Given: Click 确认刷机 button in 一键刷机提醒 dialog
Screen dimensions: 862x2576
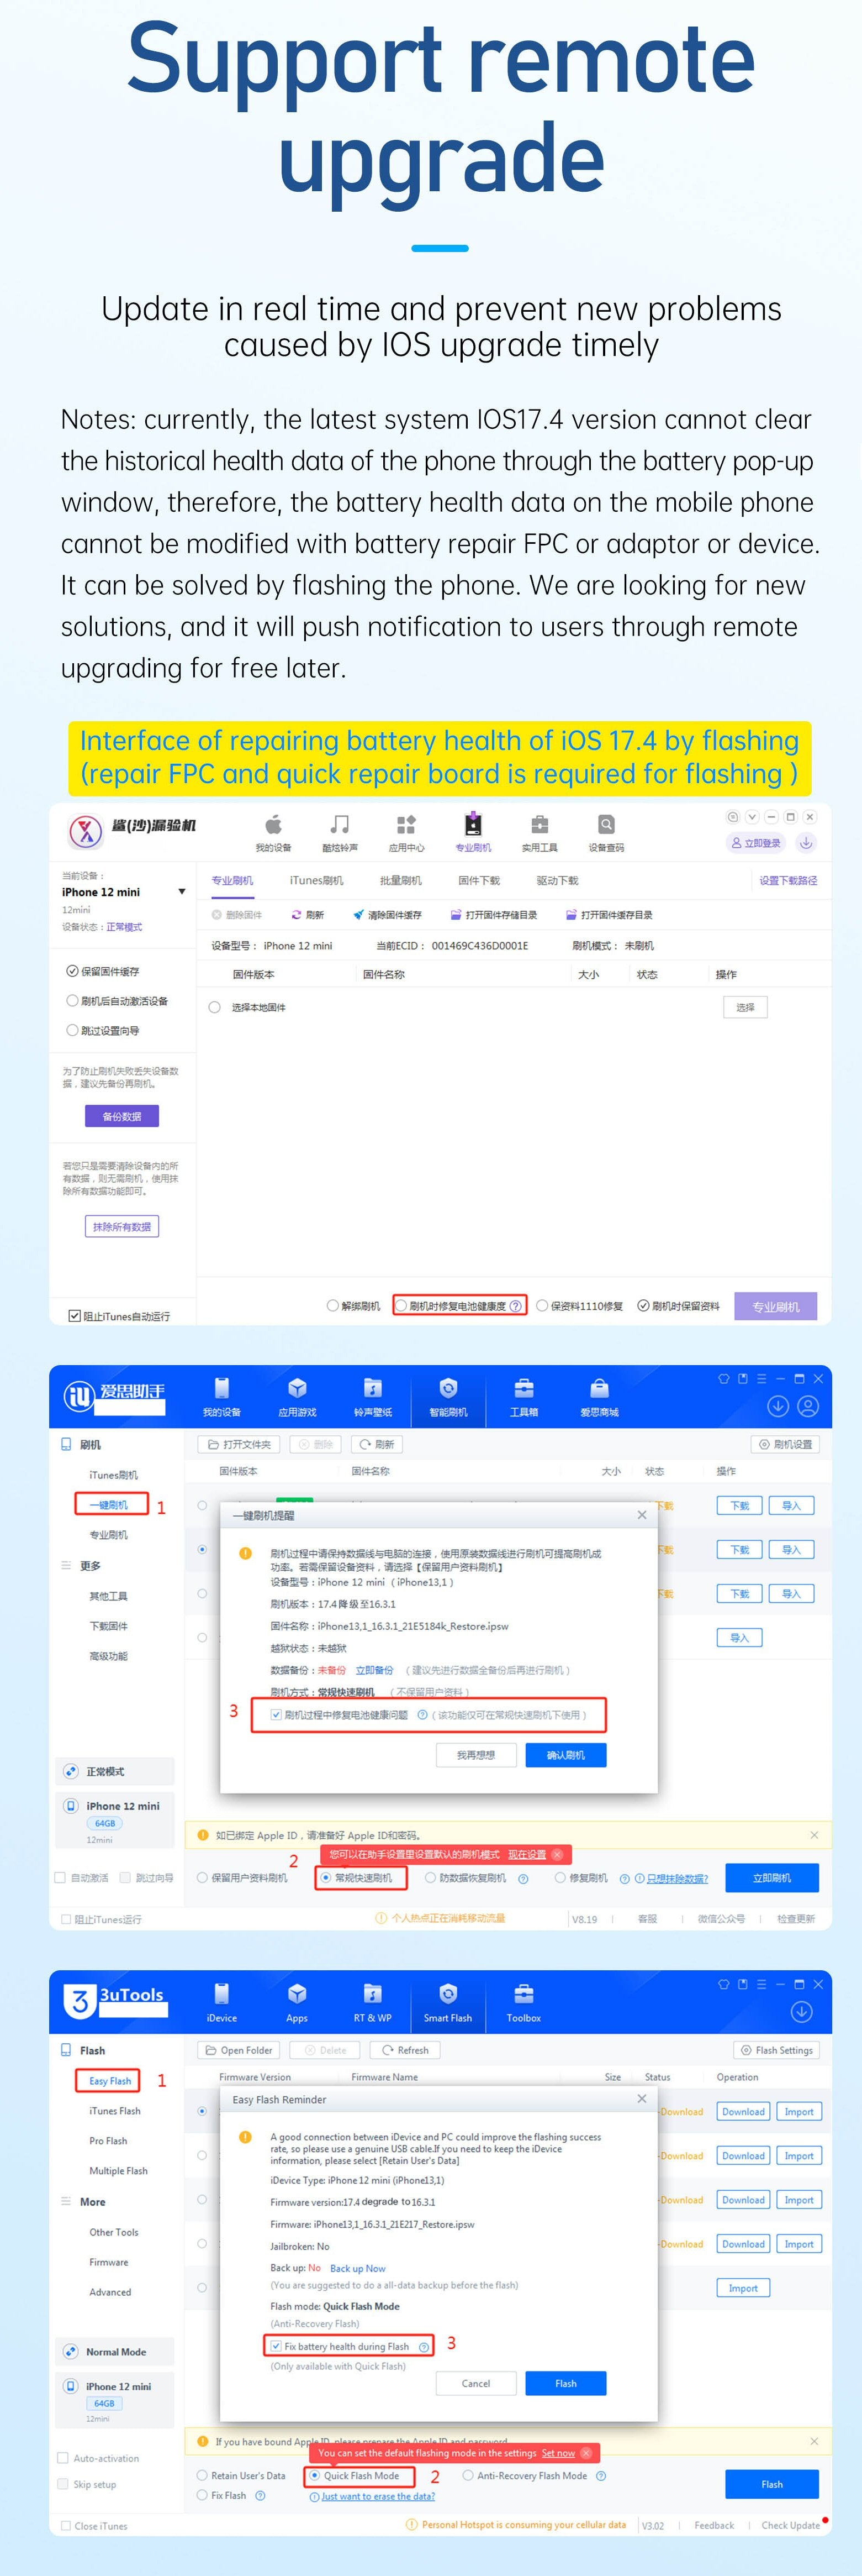Looking at the screenshot, I should (565, 1755).
